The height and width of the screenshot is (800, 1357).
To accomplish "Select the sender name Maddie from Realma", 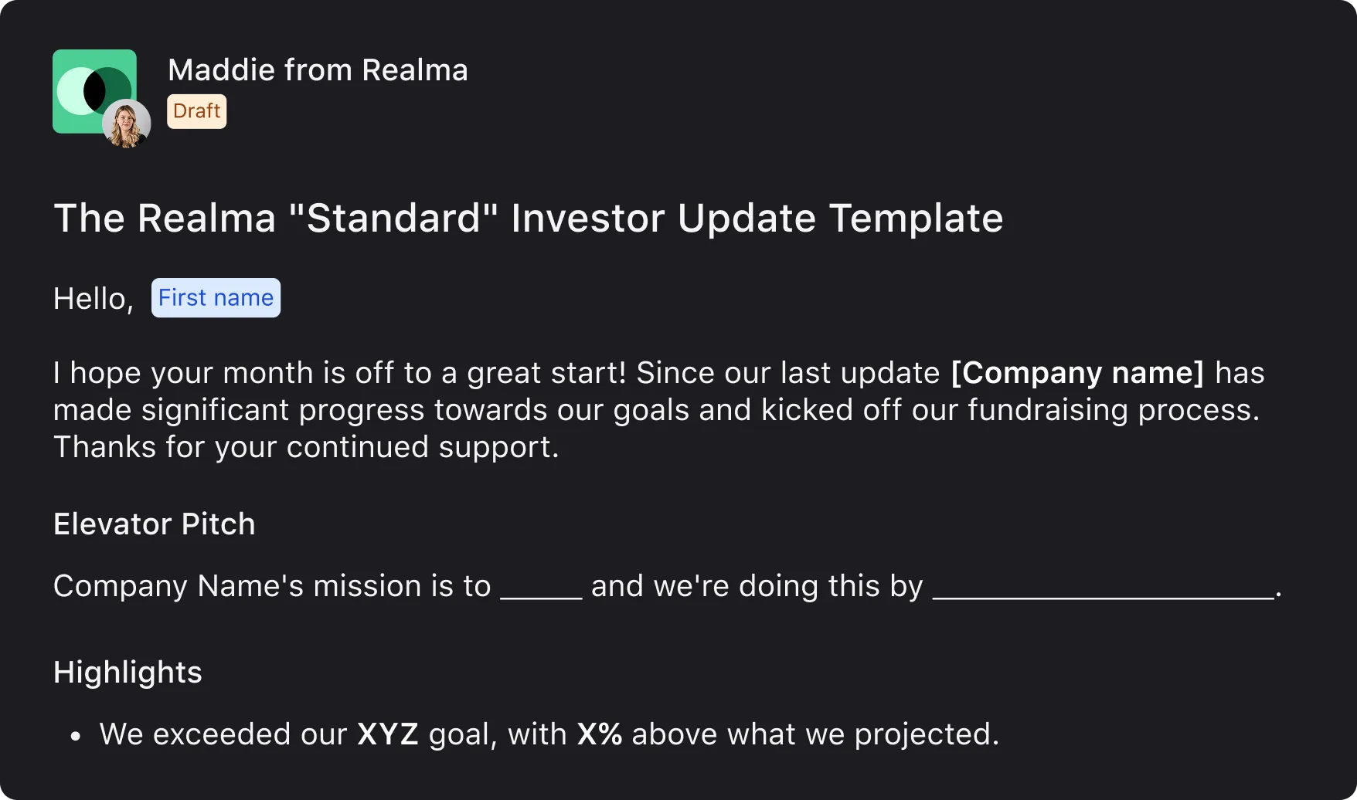I will pyautogui.click(x=318, y=69).
